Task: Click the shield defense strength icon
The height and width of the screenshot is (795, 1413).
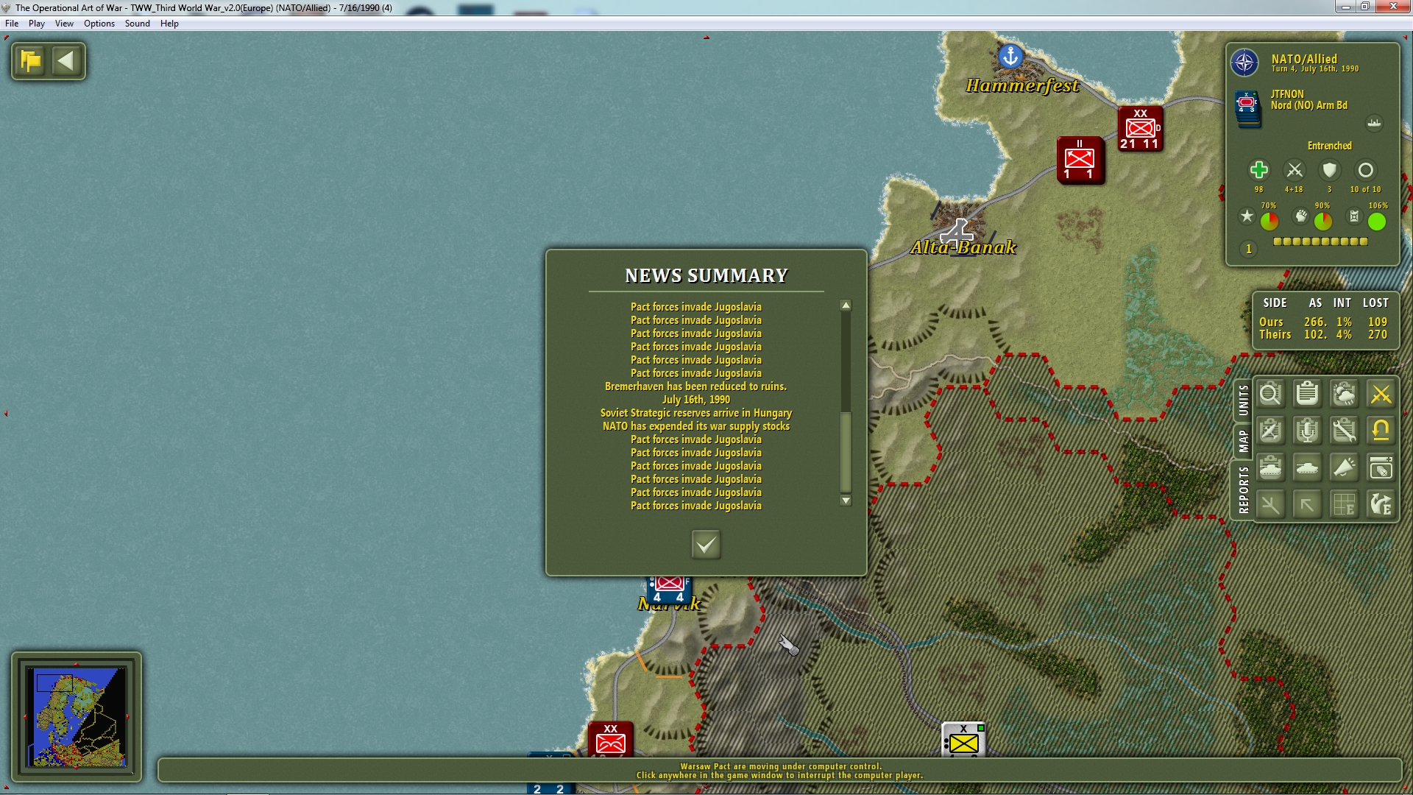Action: pos(1329,170)
